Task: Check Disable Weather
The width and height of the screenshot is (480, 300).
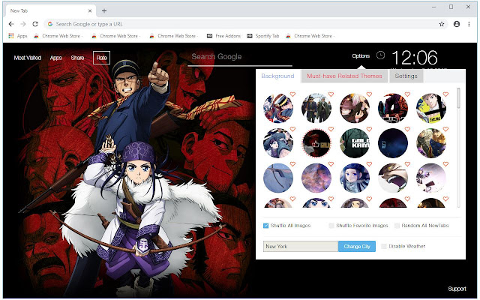Action: coord(383,246)
